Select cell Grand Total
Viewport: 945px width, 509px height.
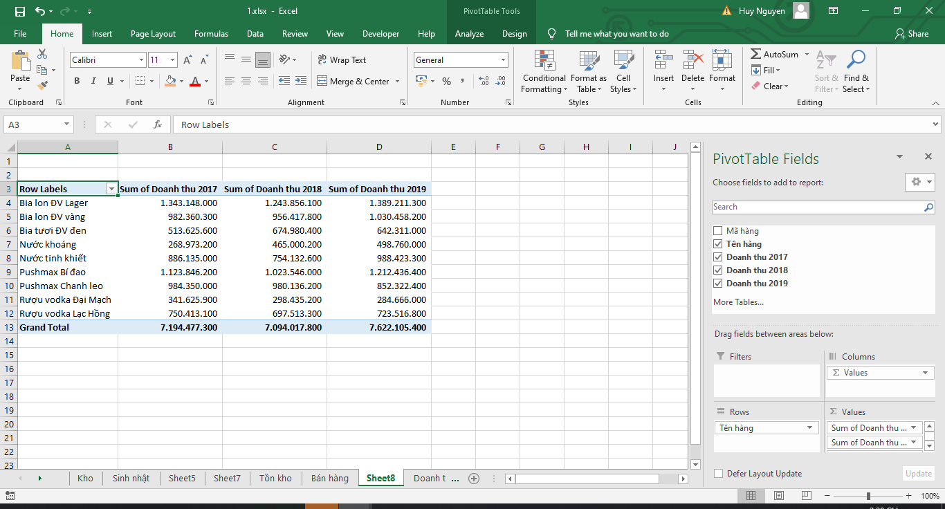[x=68, y=327]
